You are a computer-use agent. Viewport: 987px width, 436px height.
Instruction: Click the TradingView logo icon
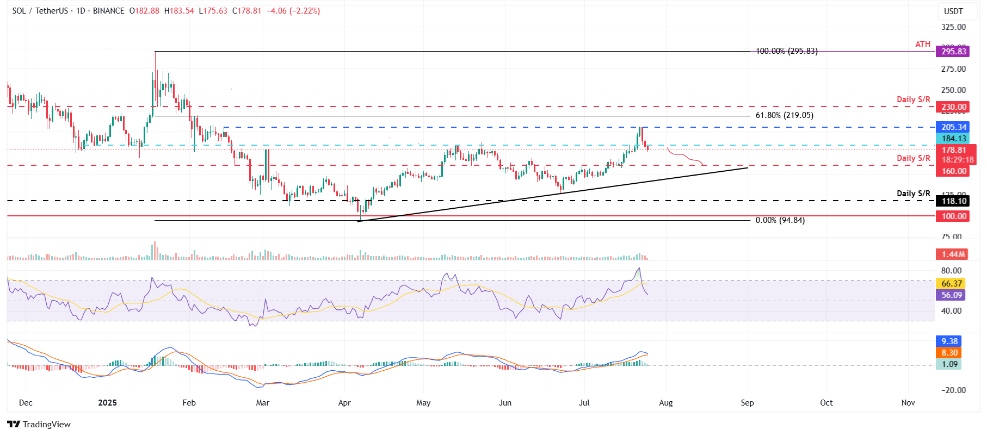[14, 424]
